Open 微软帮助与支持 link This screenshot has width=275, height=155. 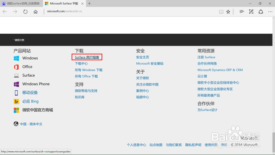[86, 91]
